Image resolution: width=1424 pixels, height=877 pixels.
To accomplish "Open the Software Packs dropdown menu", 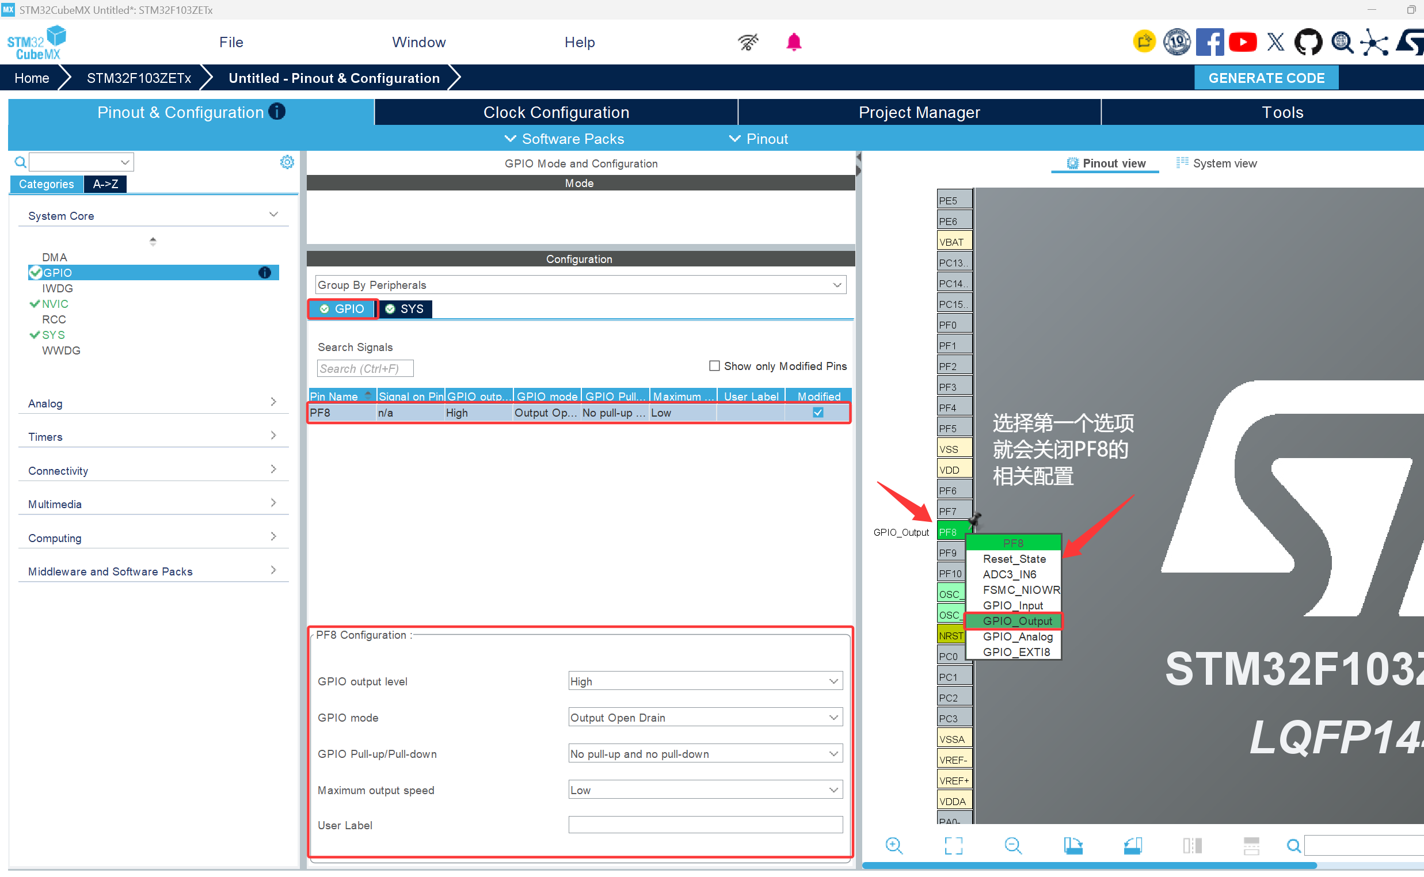I will coord(564,139).
